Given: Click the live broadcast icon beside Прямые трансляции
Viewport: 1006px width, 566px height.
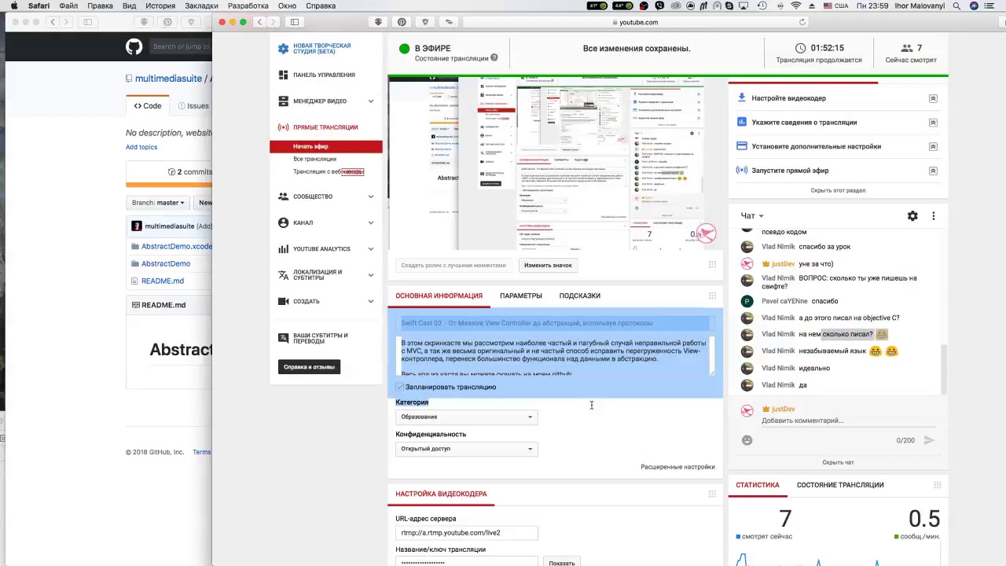Looking at the screenshot, I should point(283,127).
